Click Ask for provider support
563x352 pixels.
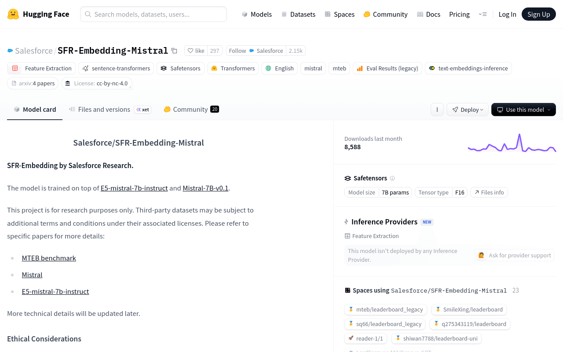[x=514, y=255]
